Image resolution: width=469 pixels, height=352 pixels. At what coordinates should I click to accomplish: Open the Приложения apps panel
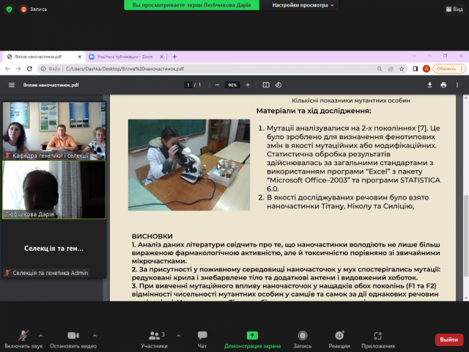click(378, 335)
